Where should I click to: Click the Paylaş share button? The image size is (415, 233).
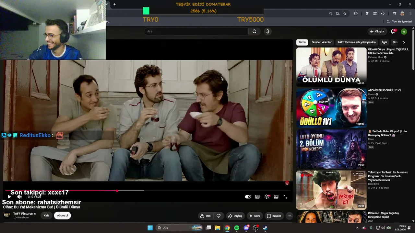point(235,216)
